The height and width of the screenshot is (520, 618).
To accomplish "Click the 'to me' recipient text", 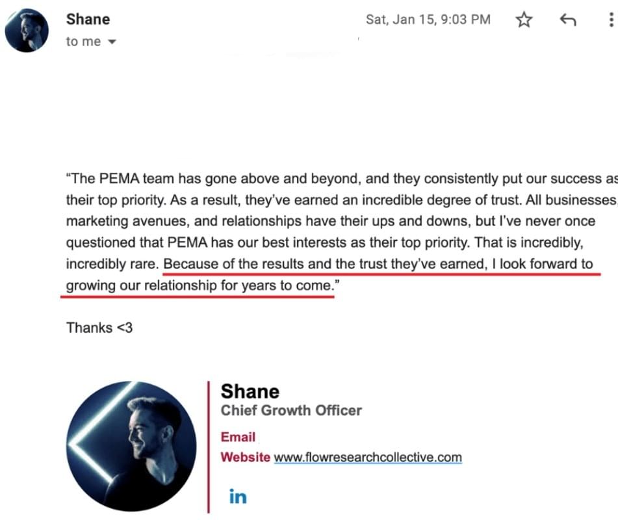I will click(83, 42).
